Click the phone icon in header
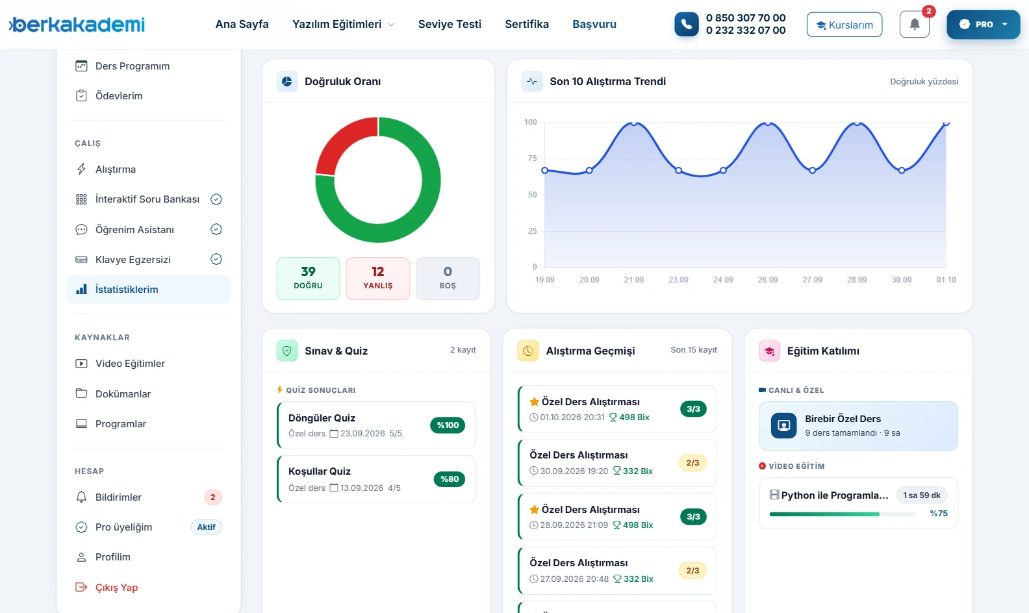Screen dimensions: 1029x613 [x=686, y=25]
